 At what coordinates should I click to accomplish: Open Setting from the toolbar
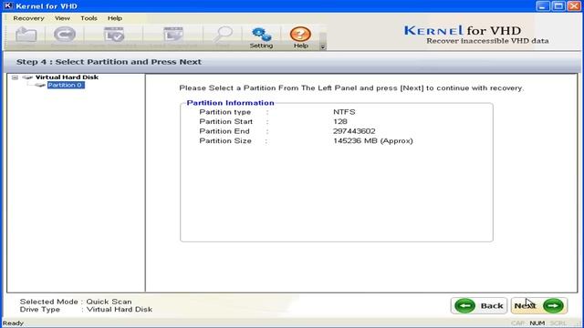click(261, 37)
